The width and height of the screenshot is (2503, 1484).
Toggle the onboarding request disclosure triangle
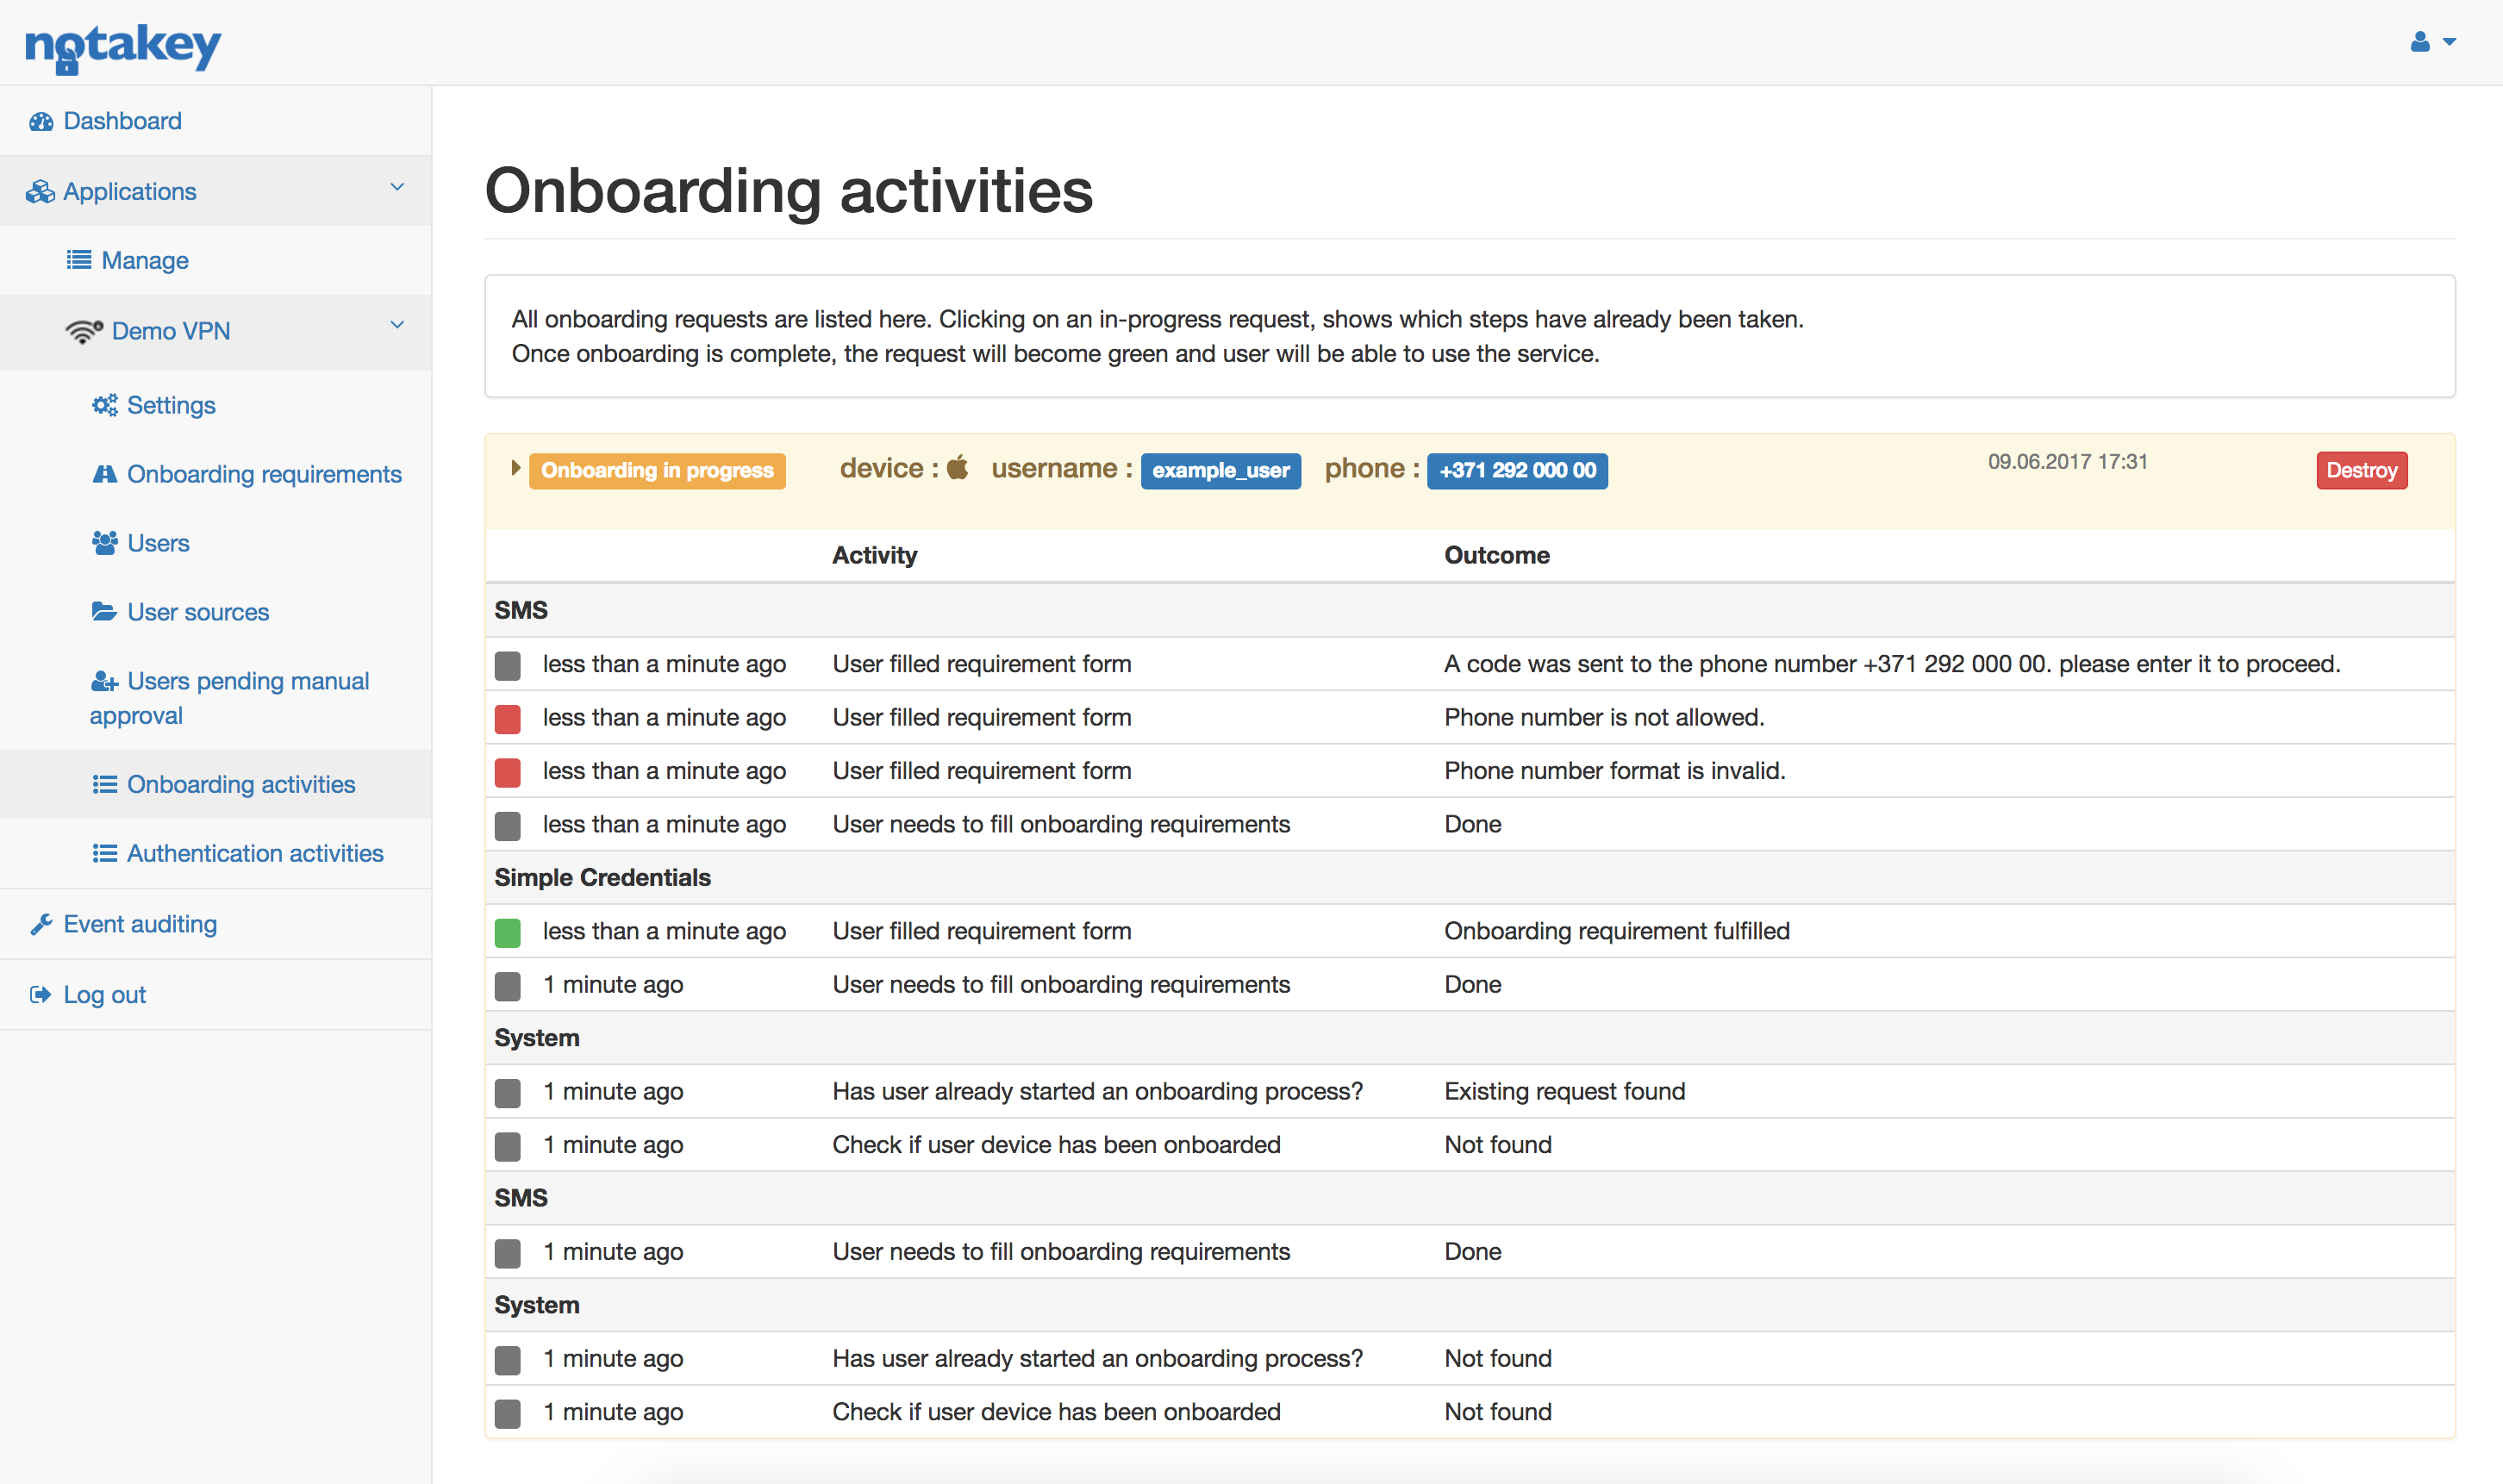(515, 468)
